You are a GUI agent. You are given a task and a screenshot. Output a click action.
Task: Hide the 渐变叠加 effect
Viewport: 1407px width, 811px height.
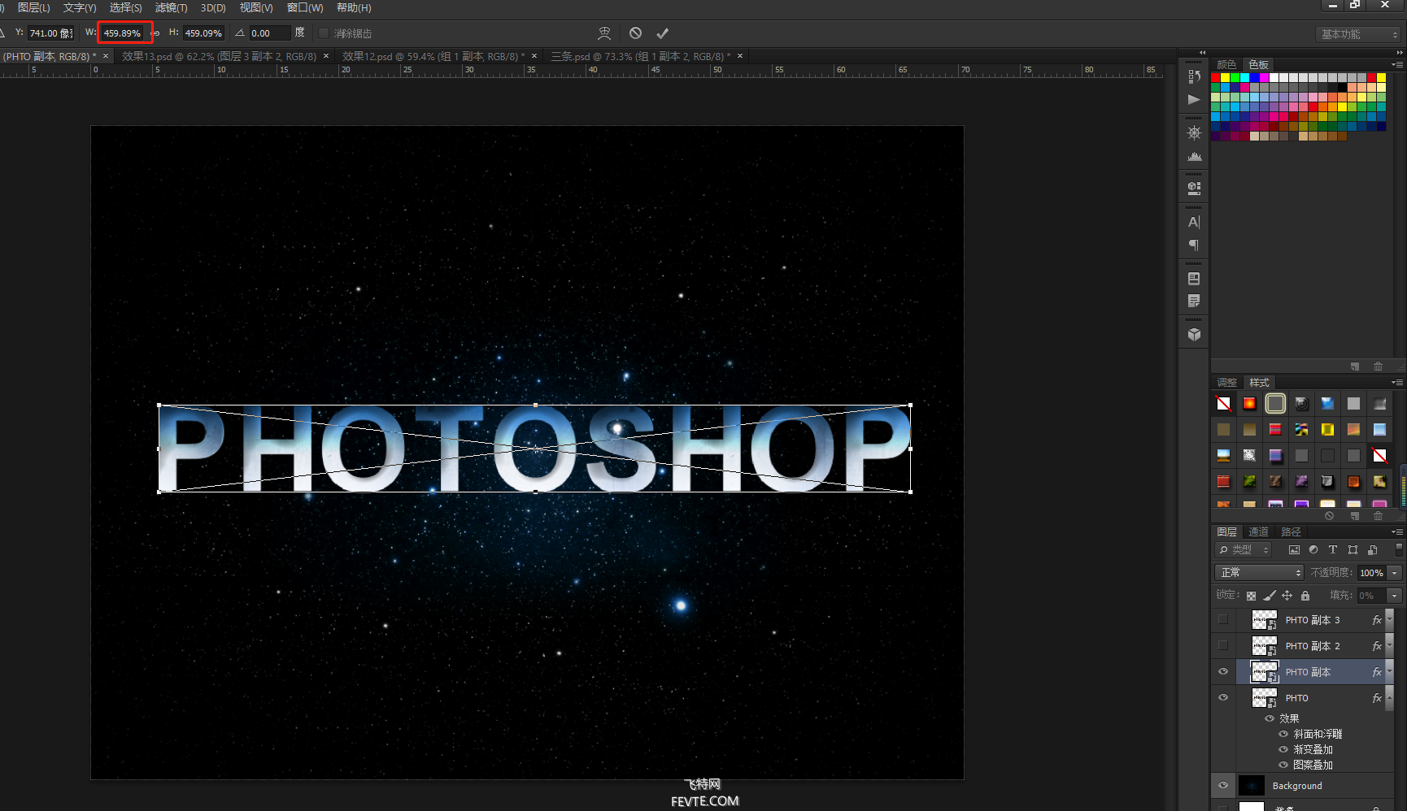click(x=1283, y=749)
